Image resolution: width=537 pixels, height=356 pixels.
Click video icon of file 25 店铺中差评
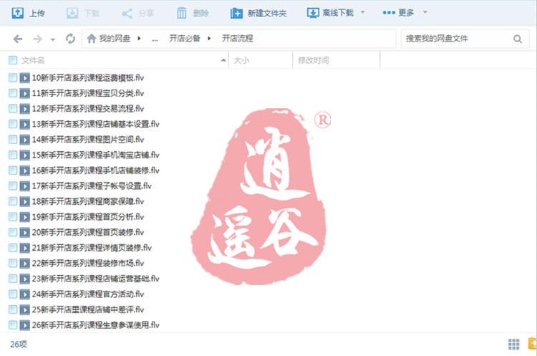[24, 309]
